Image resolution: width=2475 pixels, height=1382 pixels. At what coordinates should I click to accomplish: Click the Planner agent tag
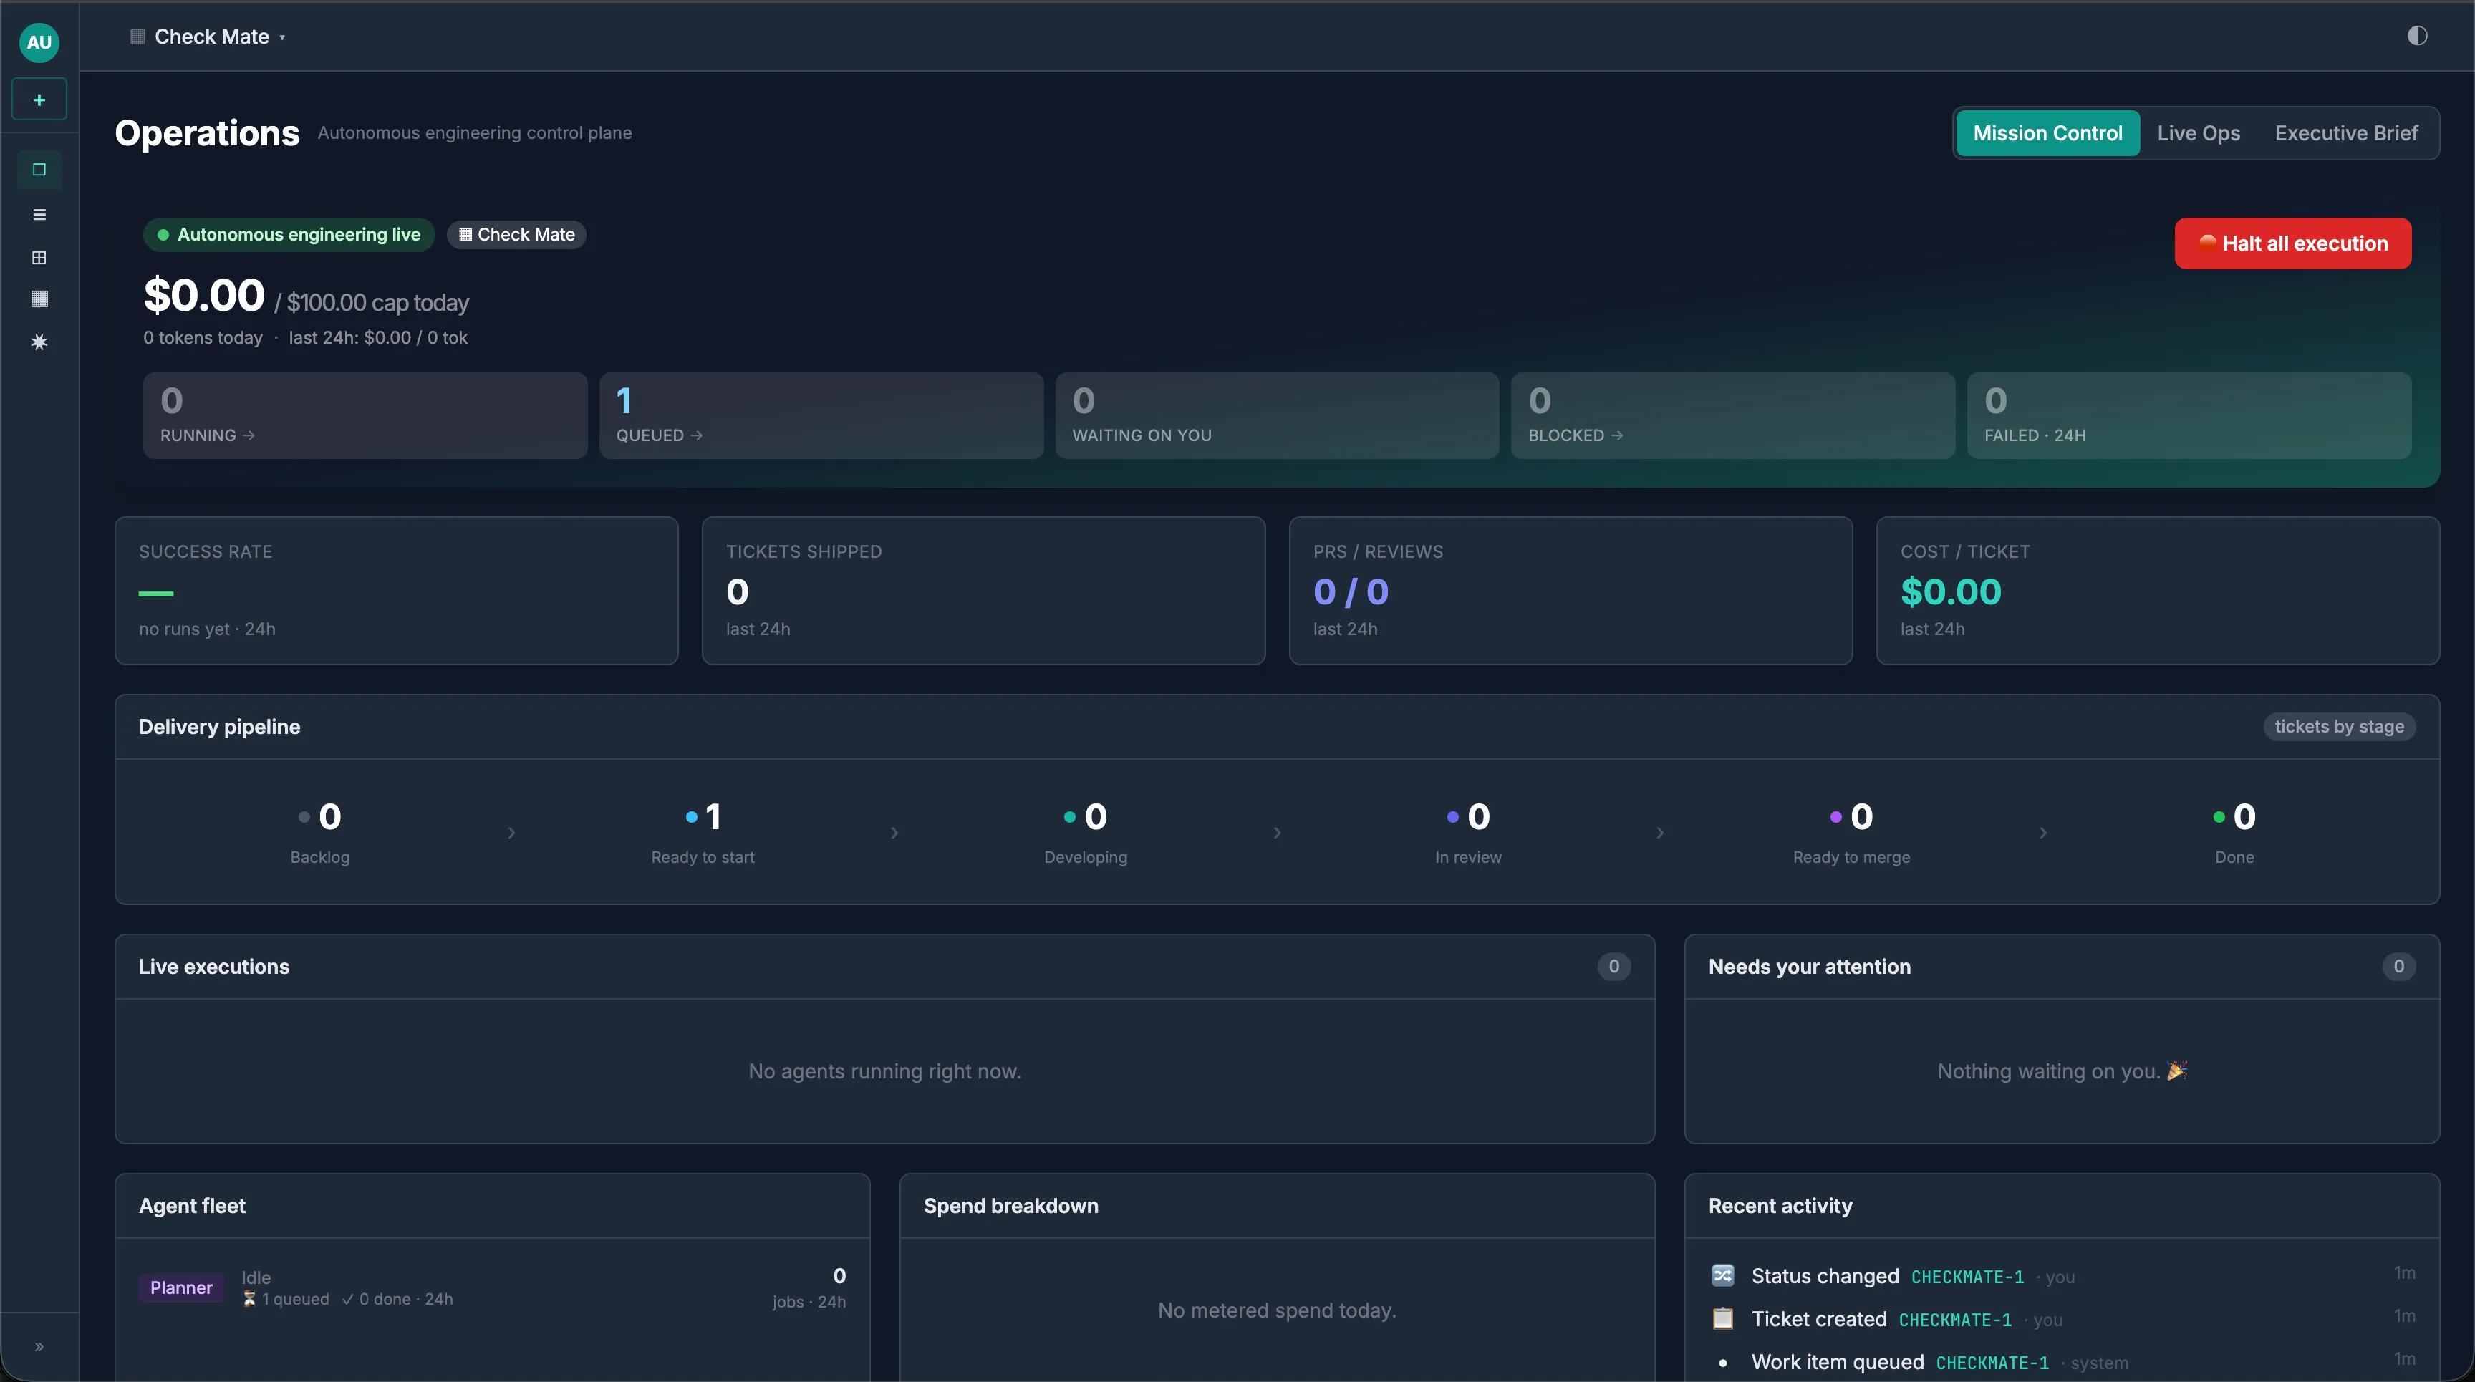click(182, 1288)
